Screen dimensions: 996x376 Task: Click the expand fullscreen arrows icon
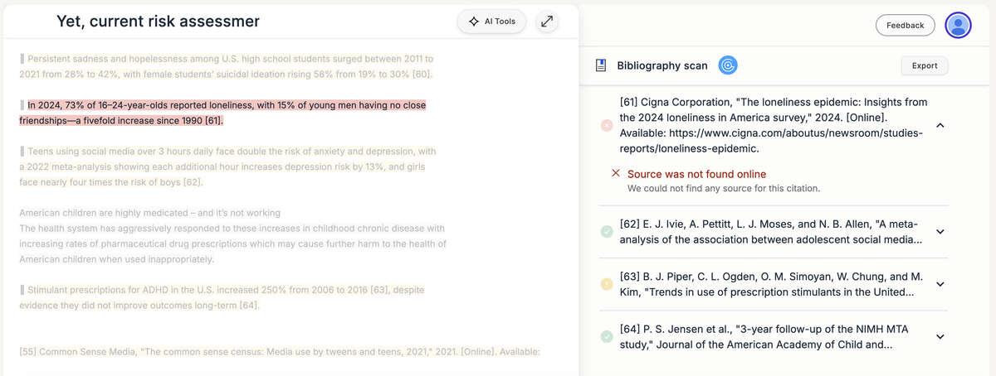click(547, 22)
